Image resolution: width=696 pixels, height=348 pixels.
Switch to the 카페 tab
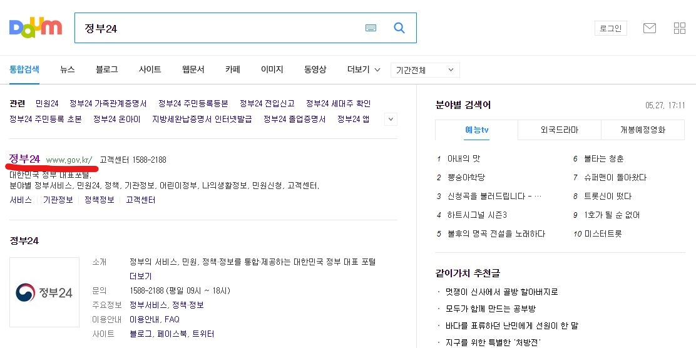tap(233, 69)
